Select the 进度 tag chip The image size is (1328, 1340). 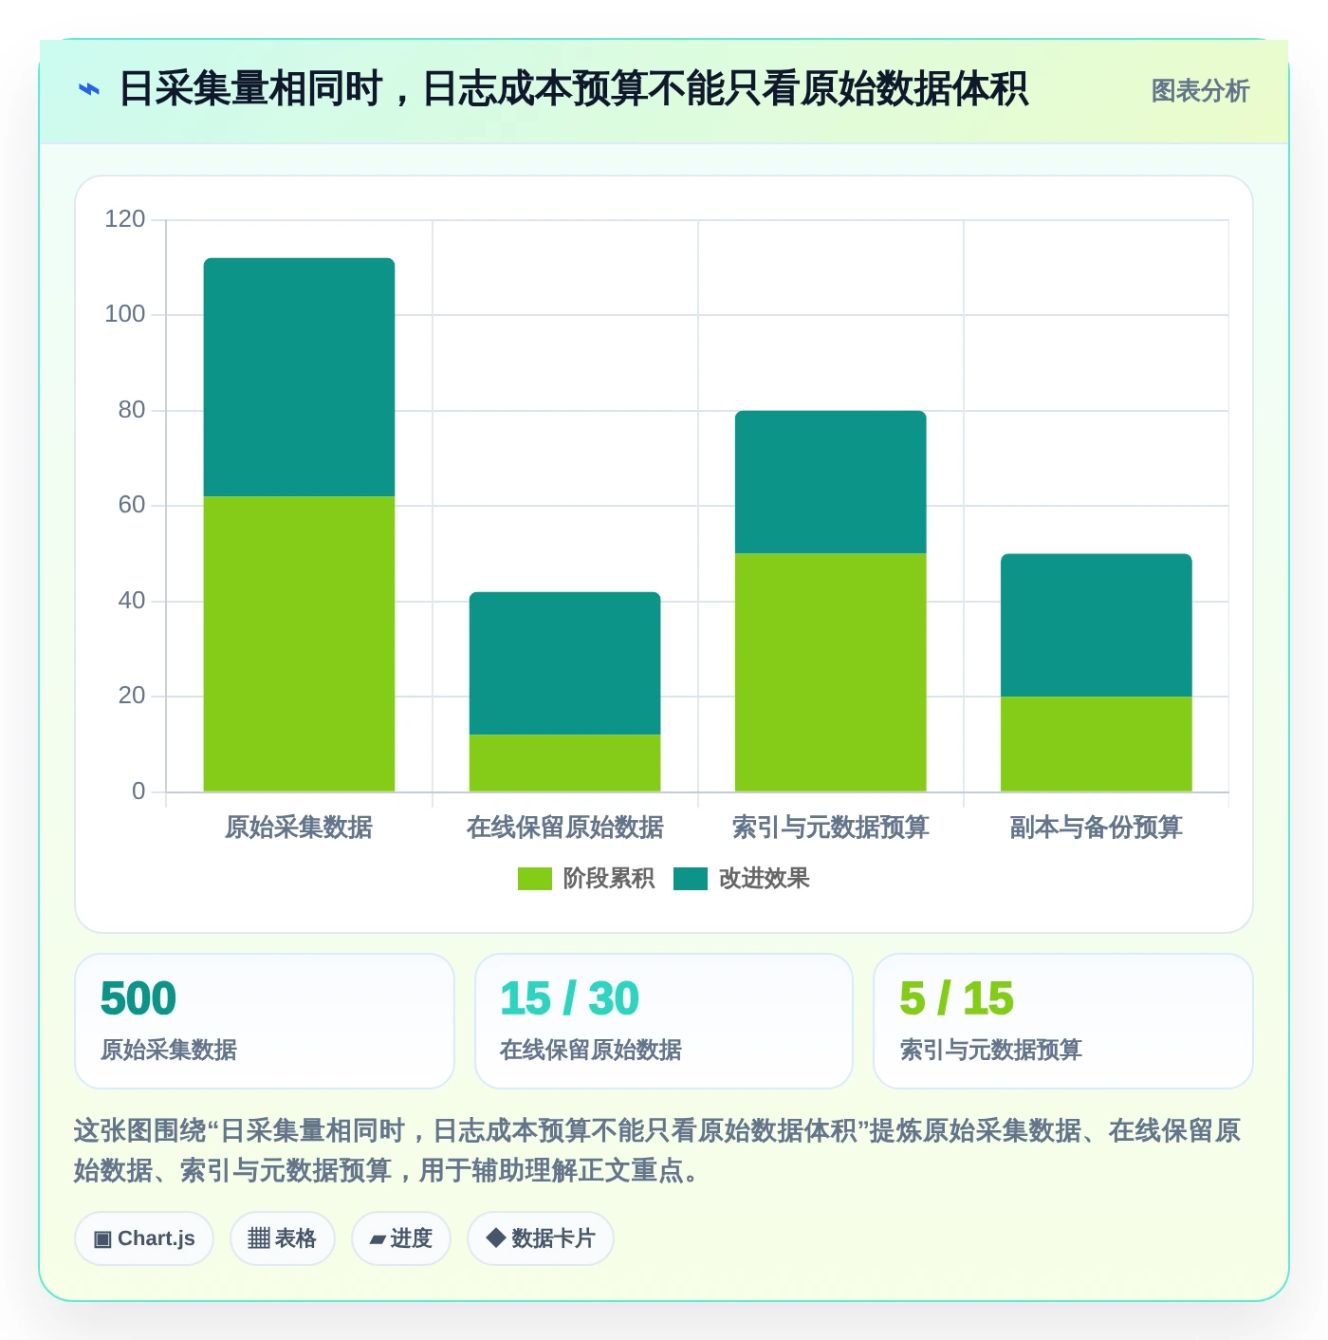[x=401, y=1238]
